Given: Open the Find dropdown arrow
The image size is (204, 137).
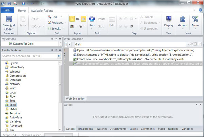Looking at the screenshot, I should 61,17.
